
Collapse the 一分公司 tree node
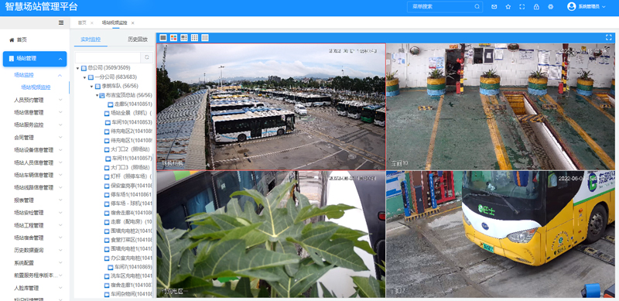click(x=84, y=77)
